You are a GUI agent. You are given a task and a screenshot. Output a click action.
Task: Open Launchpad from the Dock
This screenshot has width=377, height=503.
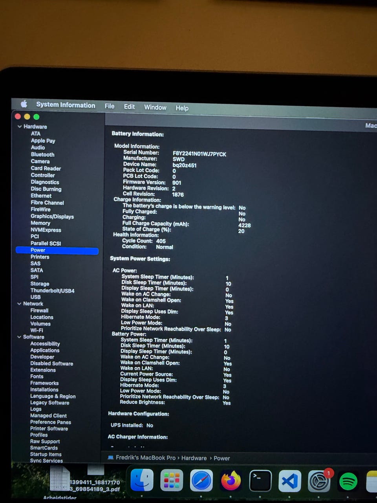pos(172,480)
